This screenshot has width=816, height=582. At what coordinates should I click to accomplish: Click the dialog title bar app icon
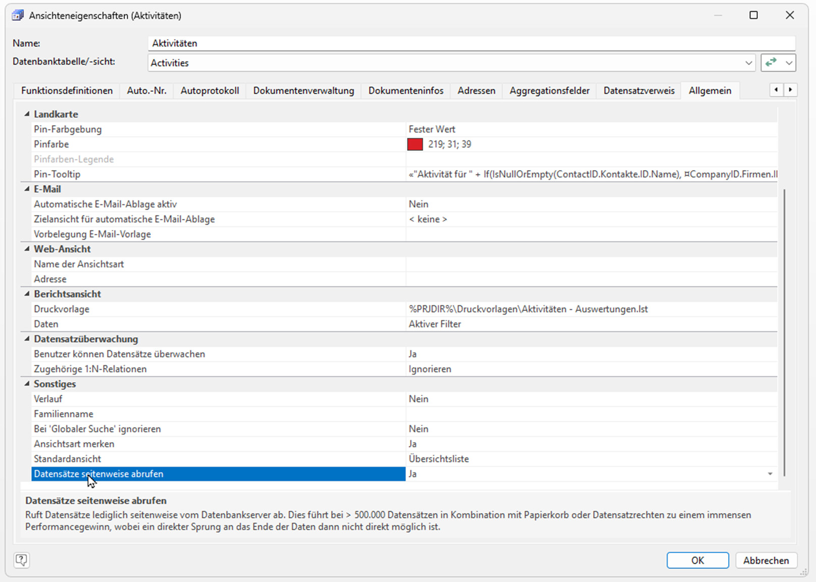(x=18, y=15)
